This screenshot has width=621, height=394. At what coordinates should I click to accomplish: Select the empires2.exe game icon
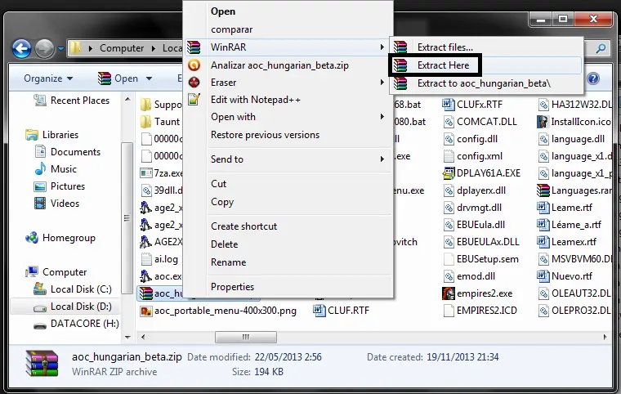point(449,293)
